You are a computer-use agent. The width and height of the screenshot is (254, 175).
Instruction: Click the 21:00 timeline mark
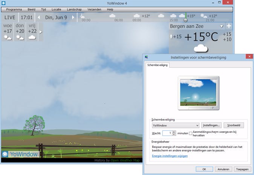coord(210,20)
